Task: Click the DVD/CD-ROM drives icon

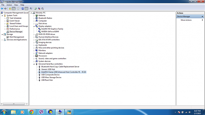Action: point(37,34)
